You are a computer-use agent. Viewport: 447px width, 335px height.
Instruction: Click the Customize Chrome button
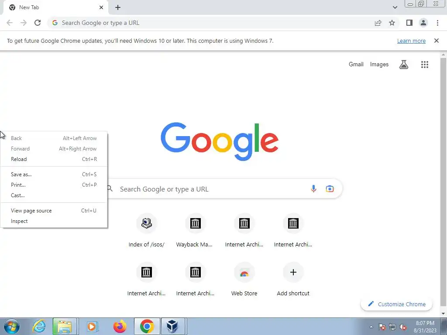coord(396,304)
